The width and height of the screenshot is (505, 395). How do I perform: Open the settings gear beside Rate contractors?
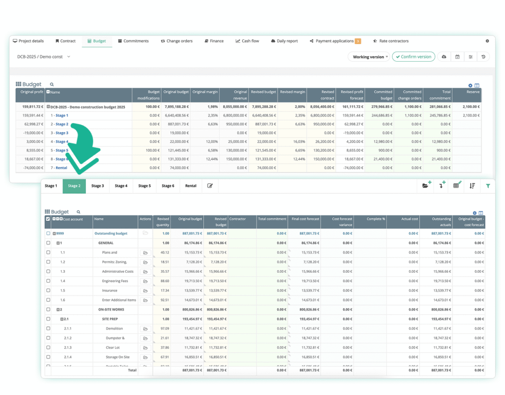point(487,41)
